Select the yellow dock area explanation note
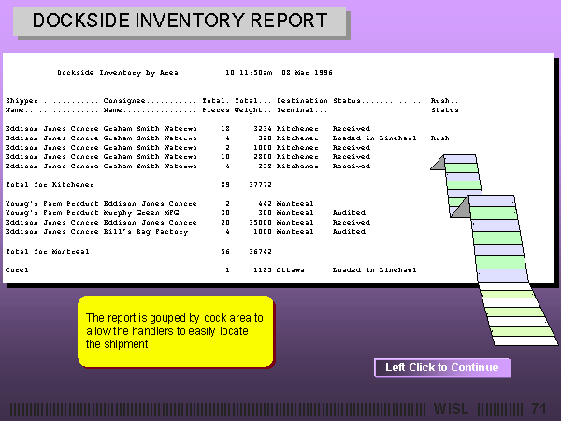This screenshot has width=561, height=421. (175, 330)
